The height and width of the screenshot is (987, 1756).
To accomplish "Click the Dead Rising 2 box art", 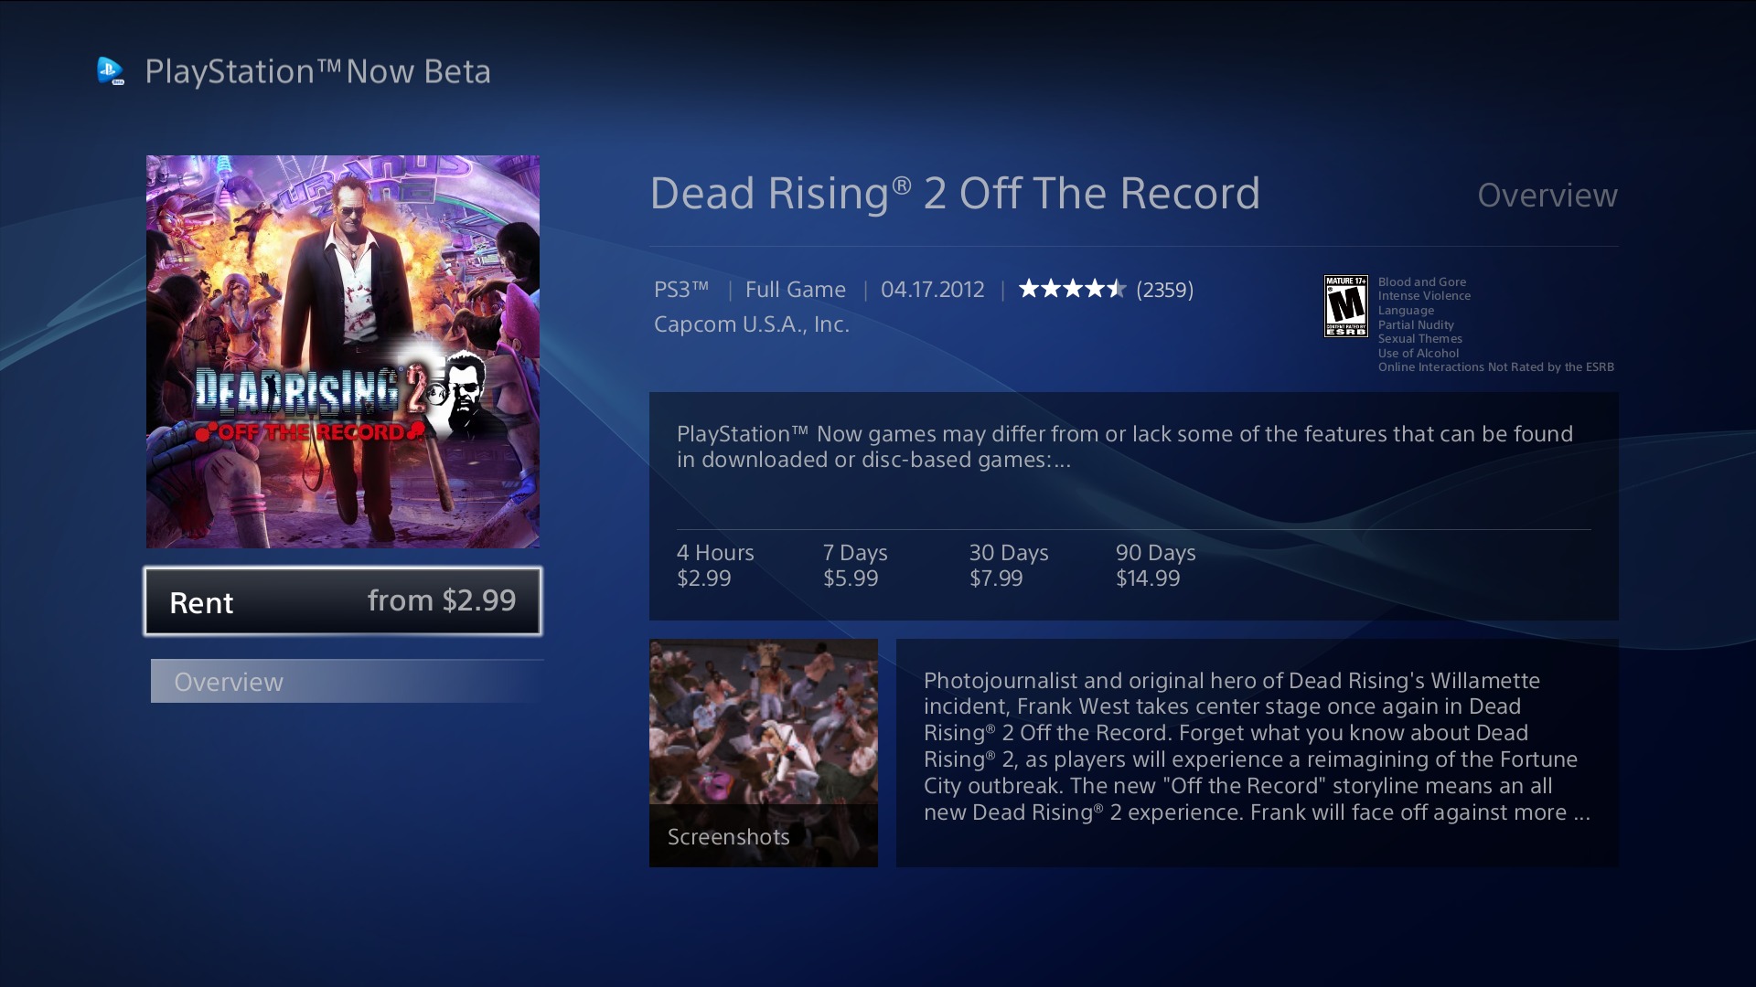I will coord(343,351).
